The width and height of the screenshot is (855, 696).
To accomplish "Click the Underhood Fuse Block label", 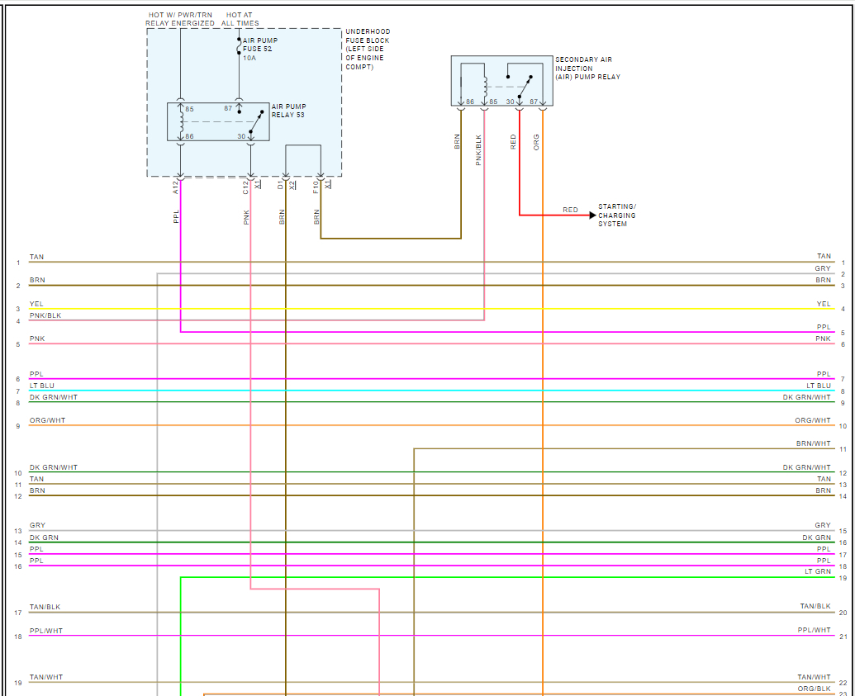I will 368,49.
